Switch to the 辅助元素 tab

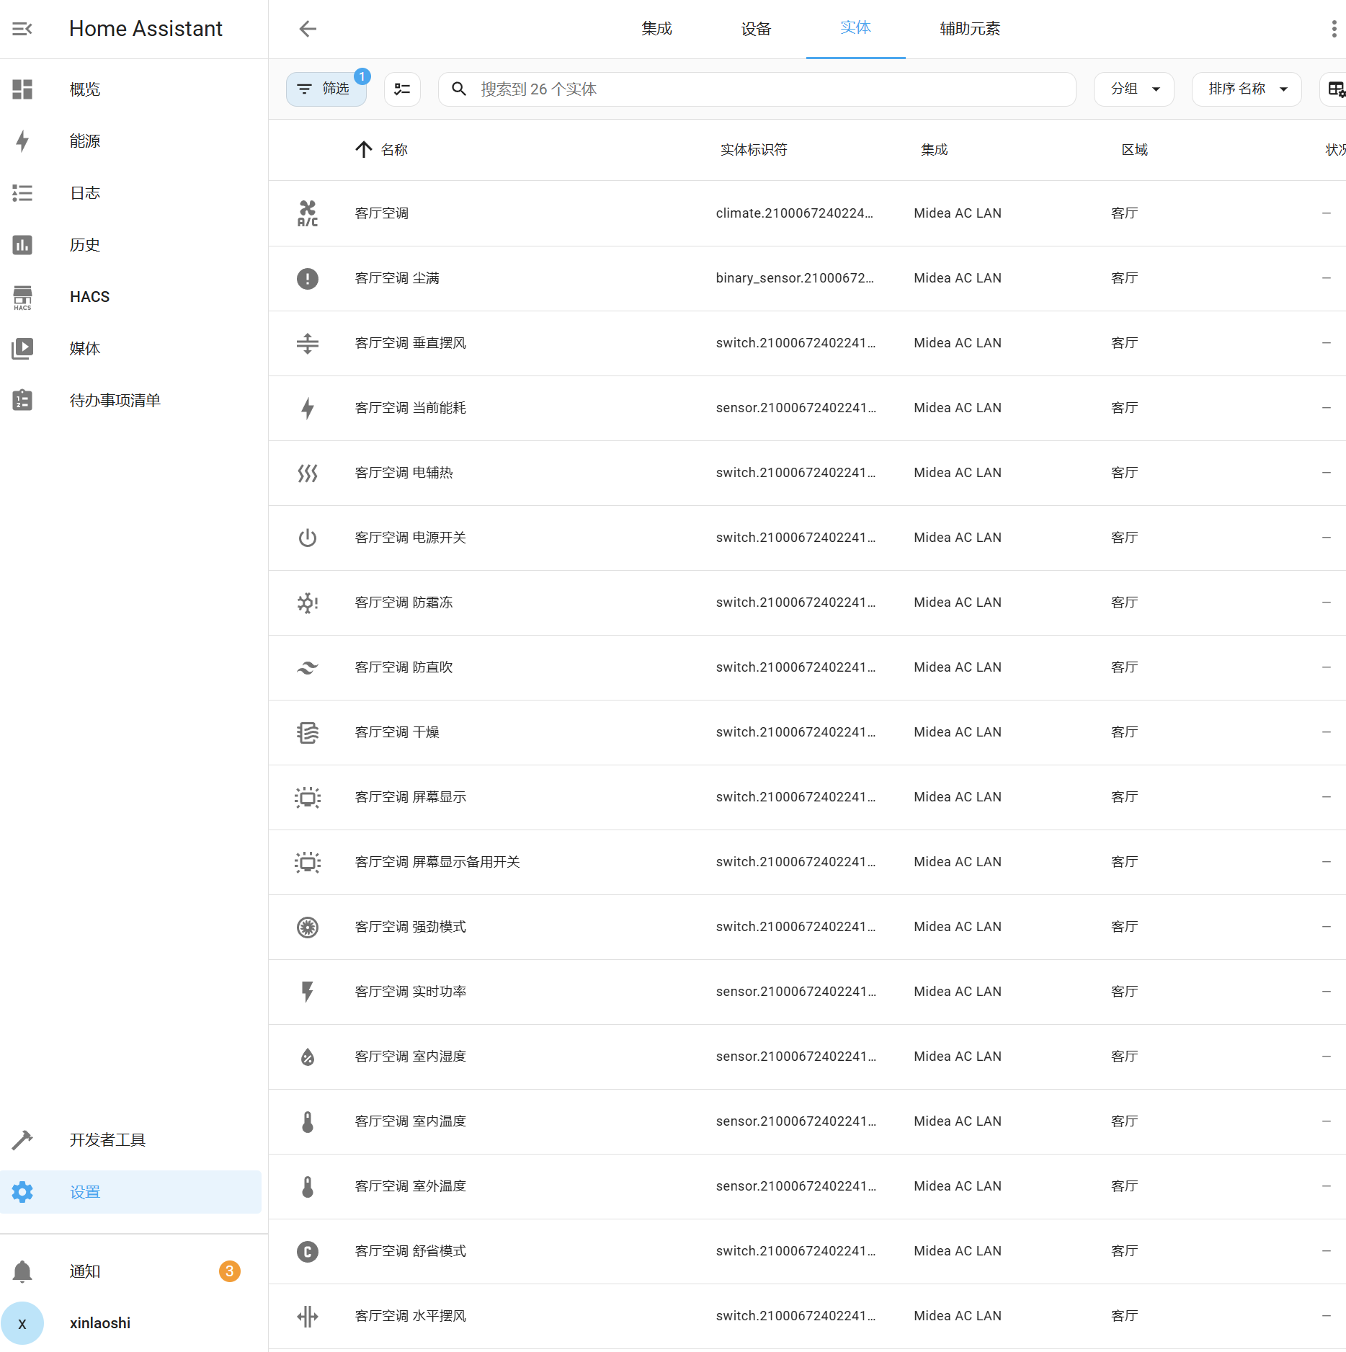970,29
